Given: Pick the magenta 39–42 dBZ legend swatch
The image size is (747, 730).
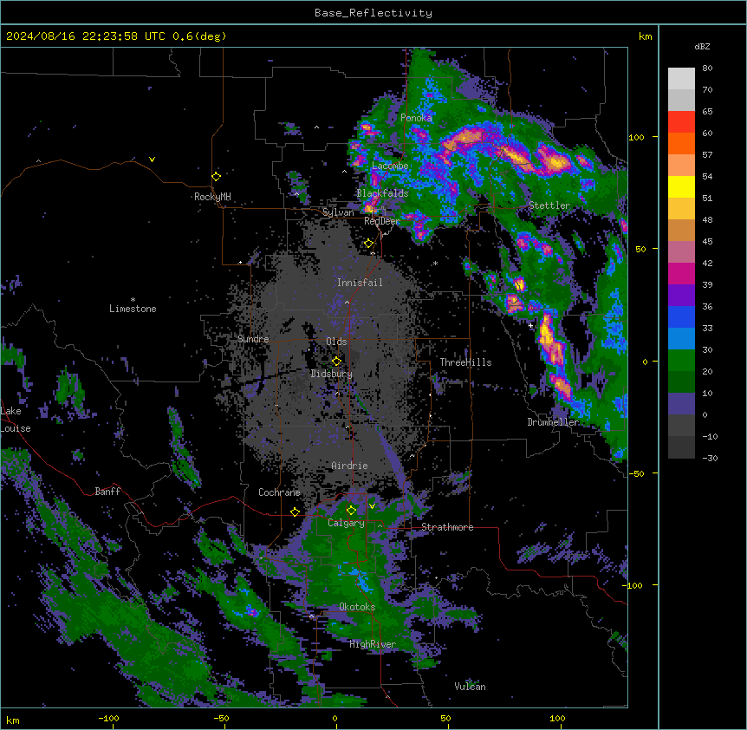Looking at the screenshot, I should click(681, 273).
